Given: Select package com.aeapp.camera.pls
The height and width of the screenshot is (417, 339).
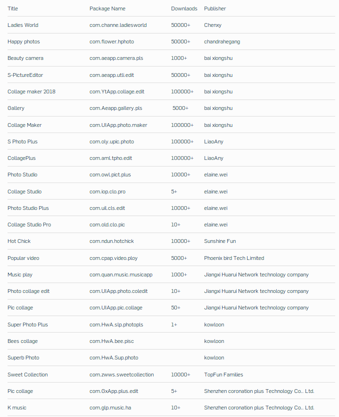Looking at the screenshot, I should [116, 58].
